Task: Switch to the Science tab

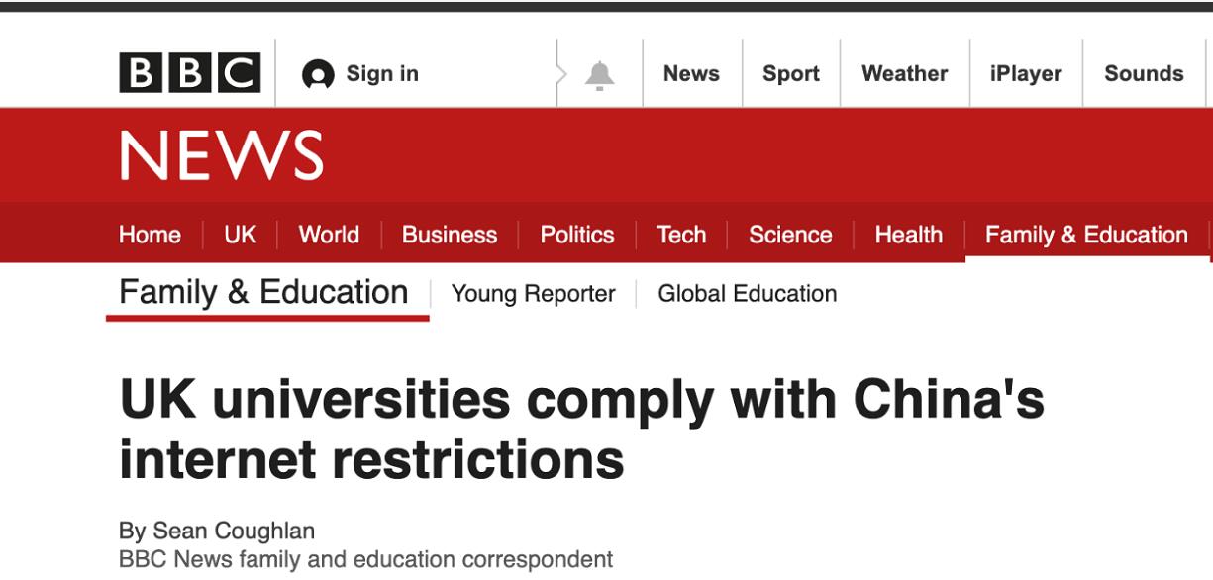Action: click(x=790, y=235)
